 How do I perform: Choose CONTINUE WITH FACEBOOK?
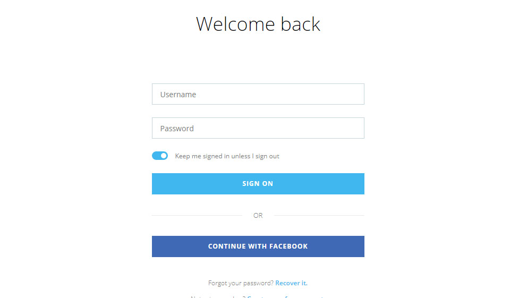[x=258, y=246]
